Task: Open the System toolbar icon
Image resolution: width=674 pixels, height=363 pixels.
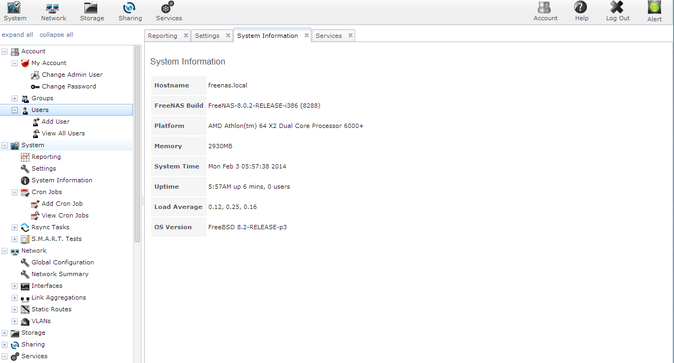Action: click(14, 8)
